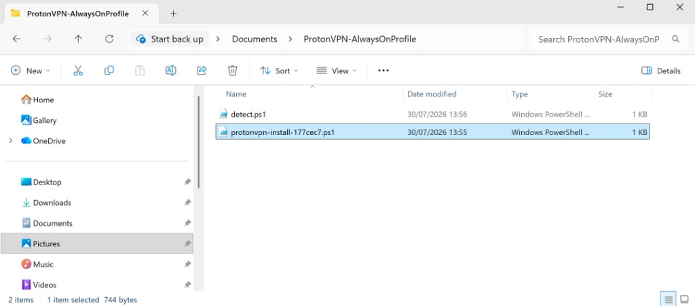Click the Home icon in sidebar

26,100
